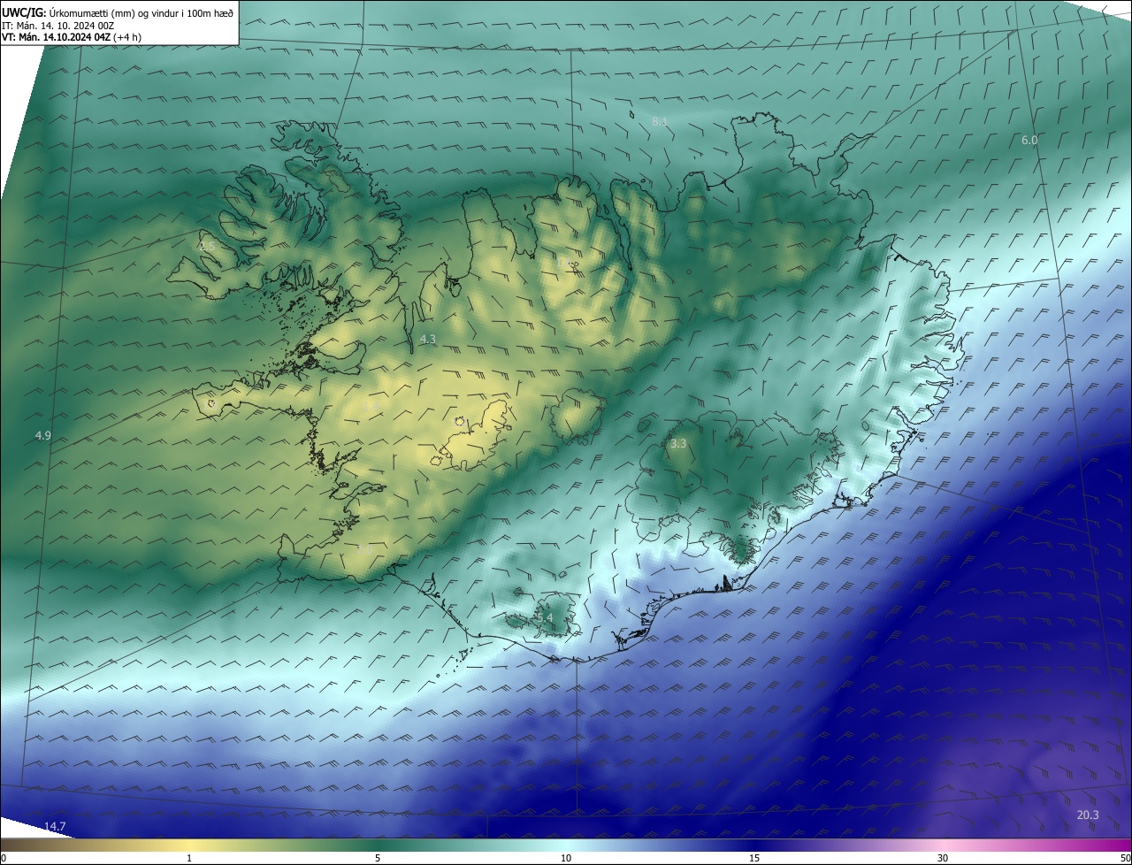Click the colorbar tick label 5
Viewport: 1132px width, 865px height.
(378, 858)
